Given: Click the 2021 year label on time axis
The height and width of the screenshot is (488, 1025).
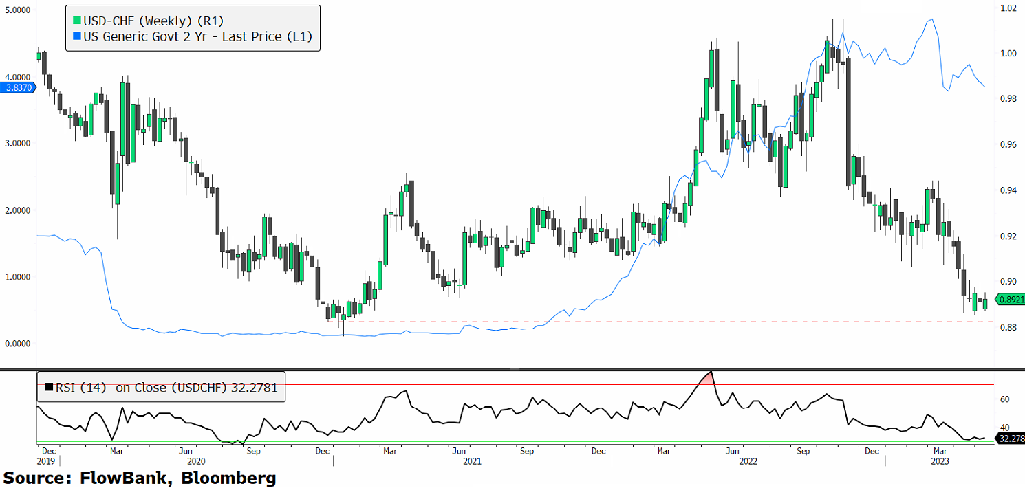Looking at the screenshot, I should pyautogui.click(x=472, y=461).
